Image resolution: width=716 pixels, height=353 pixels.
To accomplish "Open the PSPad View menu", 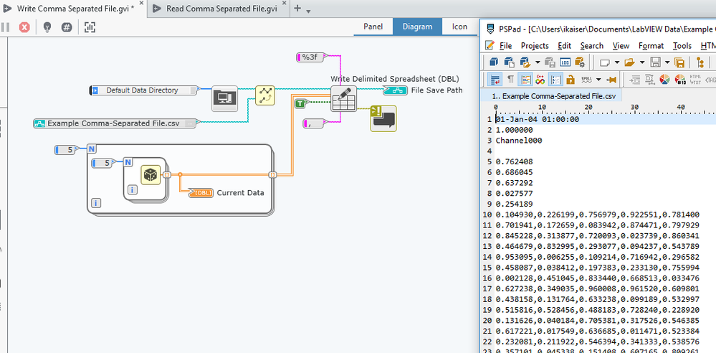I will coord(621,46).
